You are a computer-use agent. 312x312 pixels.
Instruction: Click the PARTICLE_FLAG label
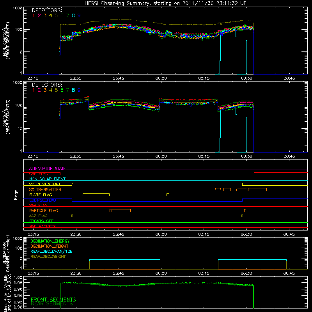pyautogui.click(x=44, y=211)
